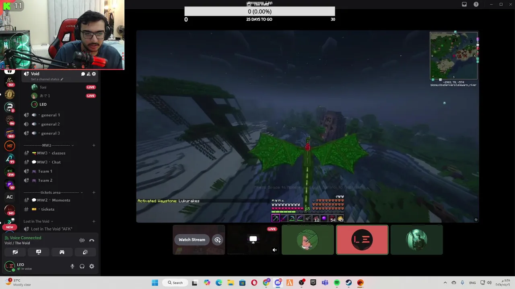The height and width of the screenshot is (289, 515).
Task: Open Opera browser from the taskbar
Action: [254, 283]
